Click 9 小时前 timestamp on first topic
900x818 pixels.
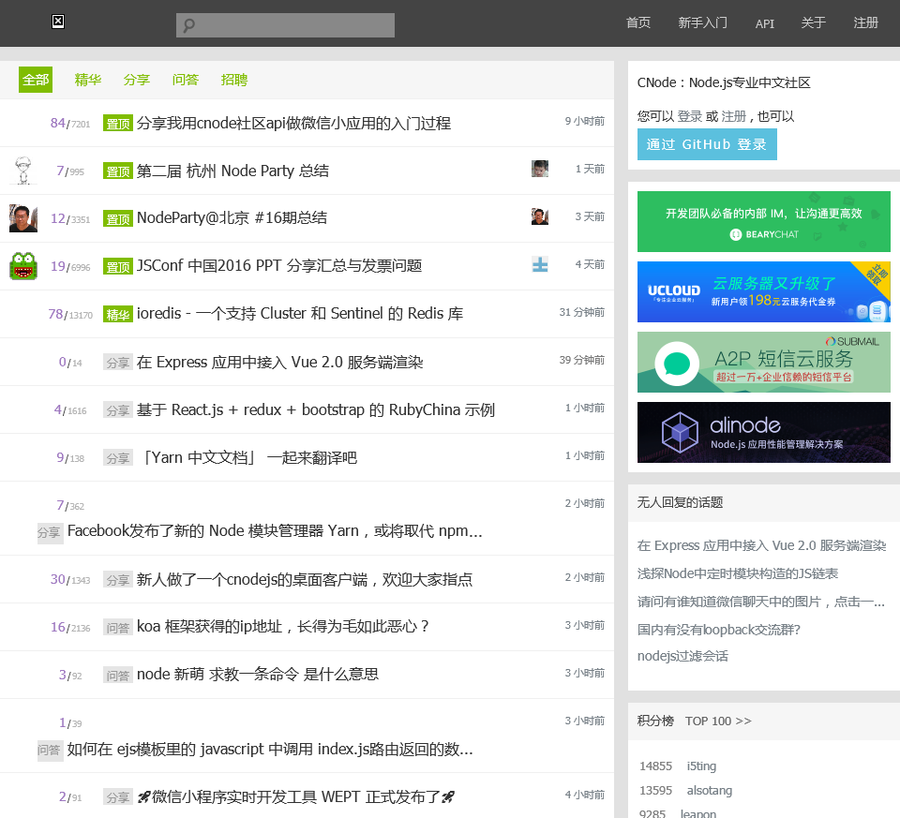(x=584, y=121)
